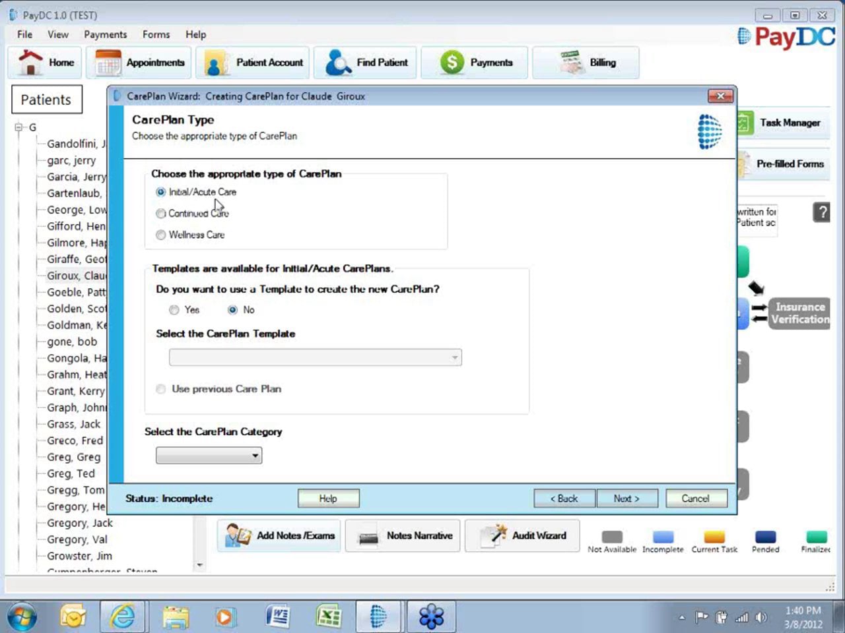
Task: Click patient list scroll down arrow
Action: coord(200,565)
